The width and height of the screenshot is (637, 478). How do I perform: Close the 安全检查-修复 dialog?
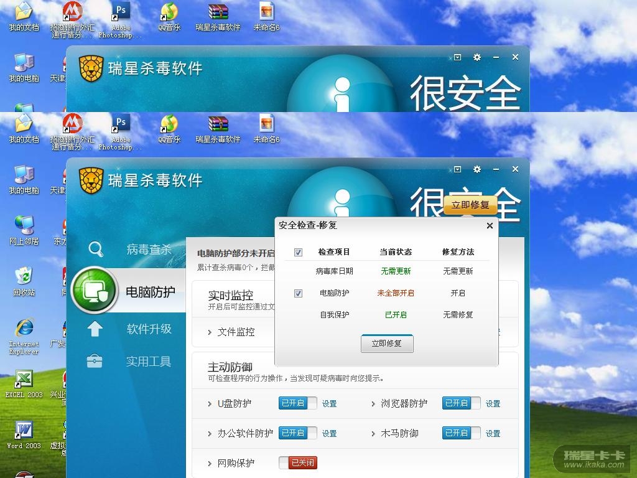tap(490, 225)
